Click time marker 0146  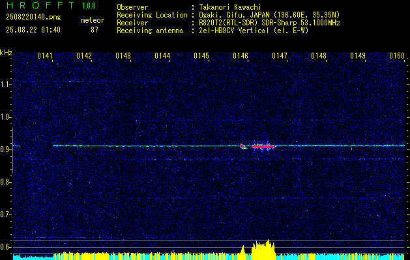click(241, 56)
